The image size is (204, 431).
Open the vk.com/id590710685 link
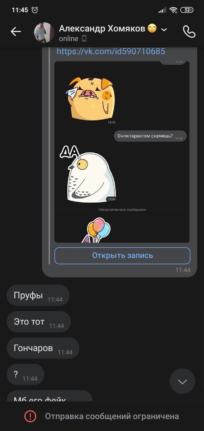pos(111,51)
